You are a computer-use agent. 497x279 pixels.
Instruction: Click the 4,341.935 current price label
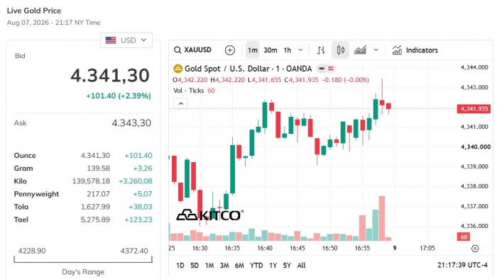click(x=474, y=109)
